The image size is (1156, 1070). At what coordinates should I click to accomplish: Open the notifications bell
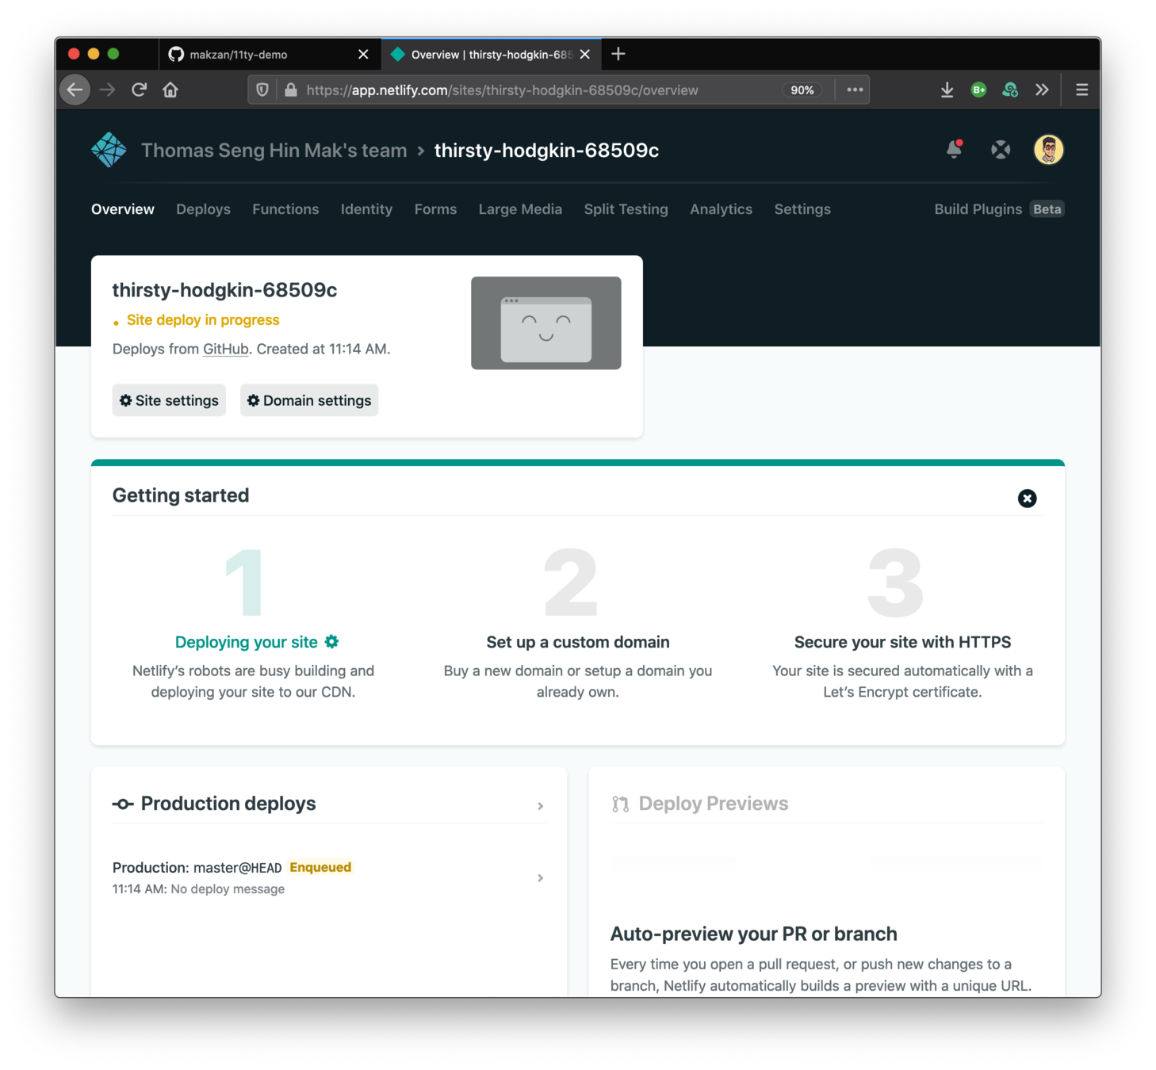955,149
